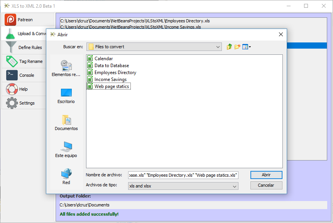The width and height of the screenshot is (333, 223).
Task: Open the Tag Rename tag icon
Action: [x=12, y=61]
